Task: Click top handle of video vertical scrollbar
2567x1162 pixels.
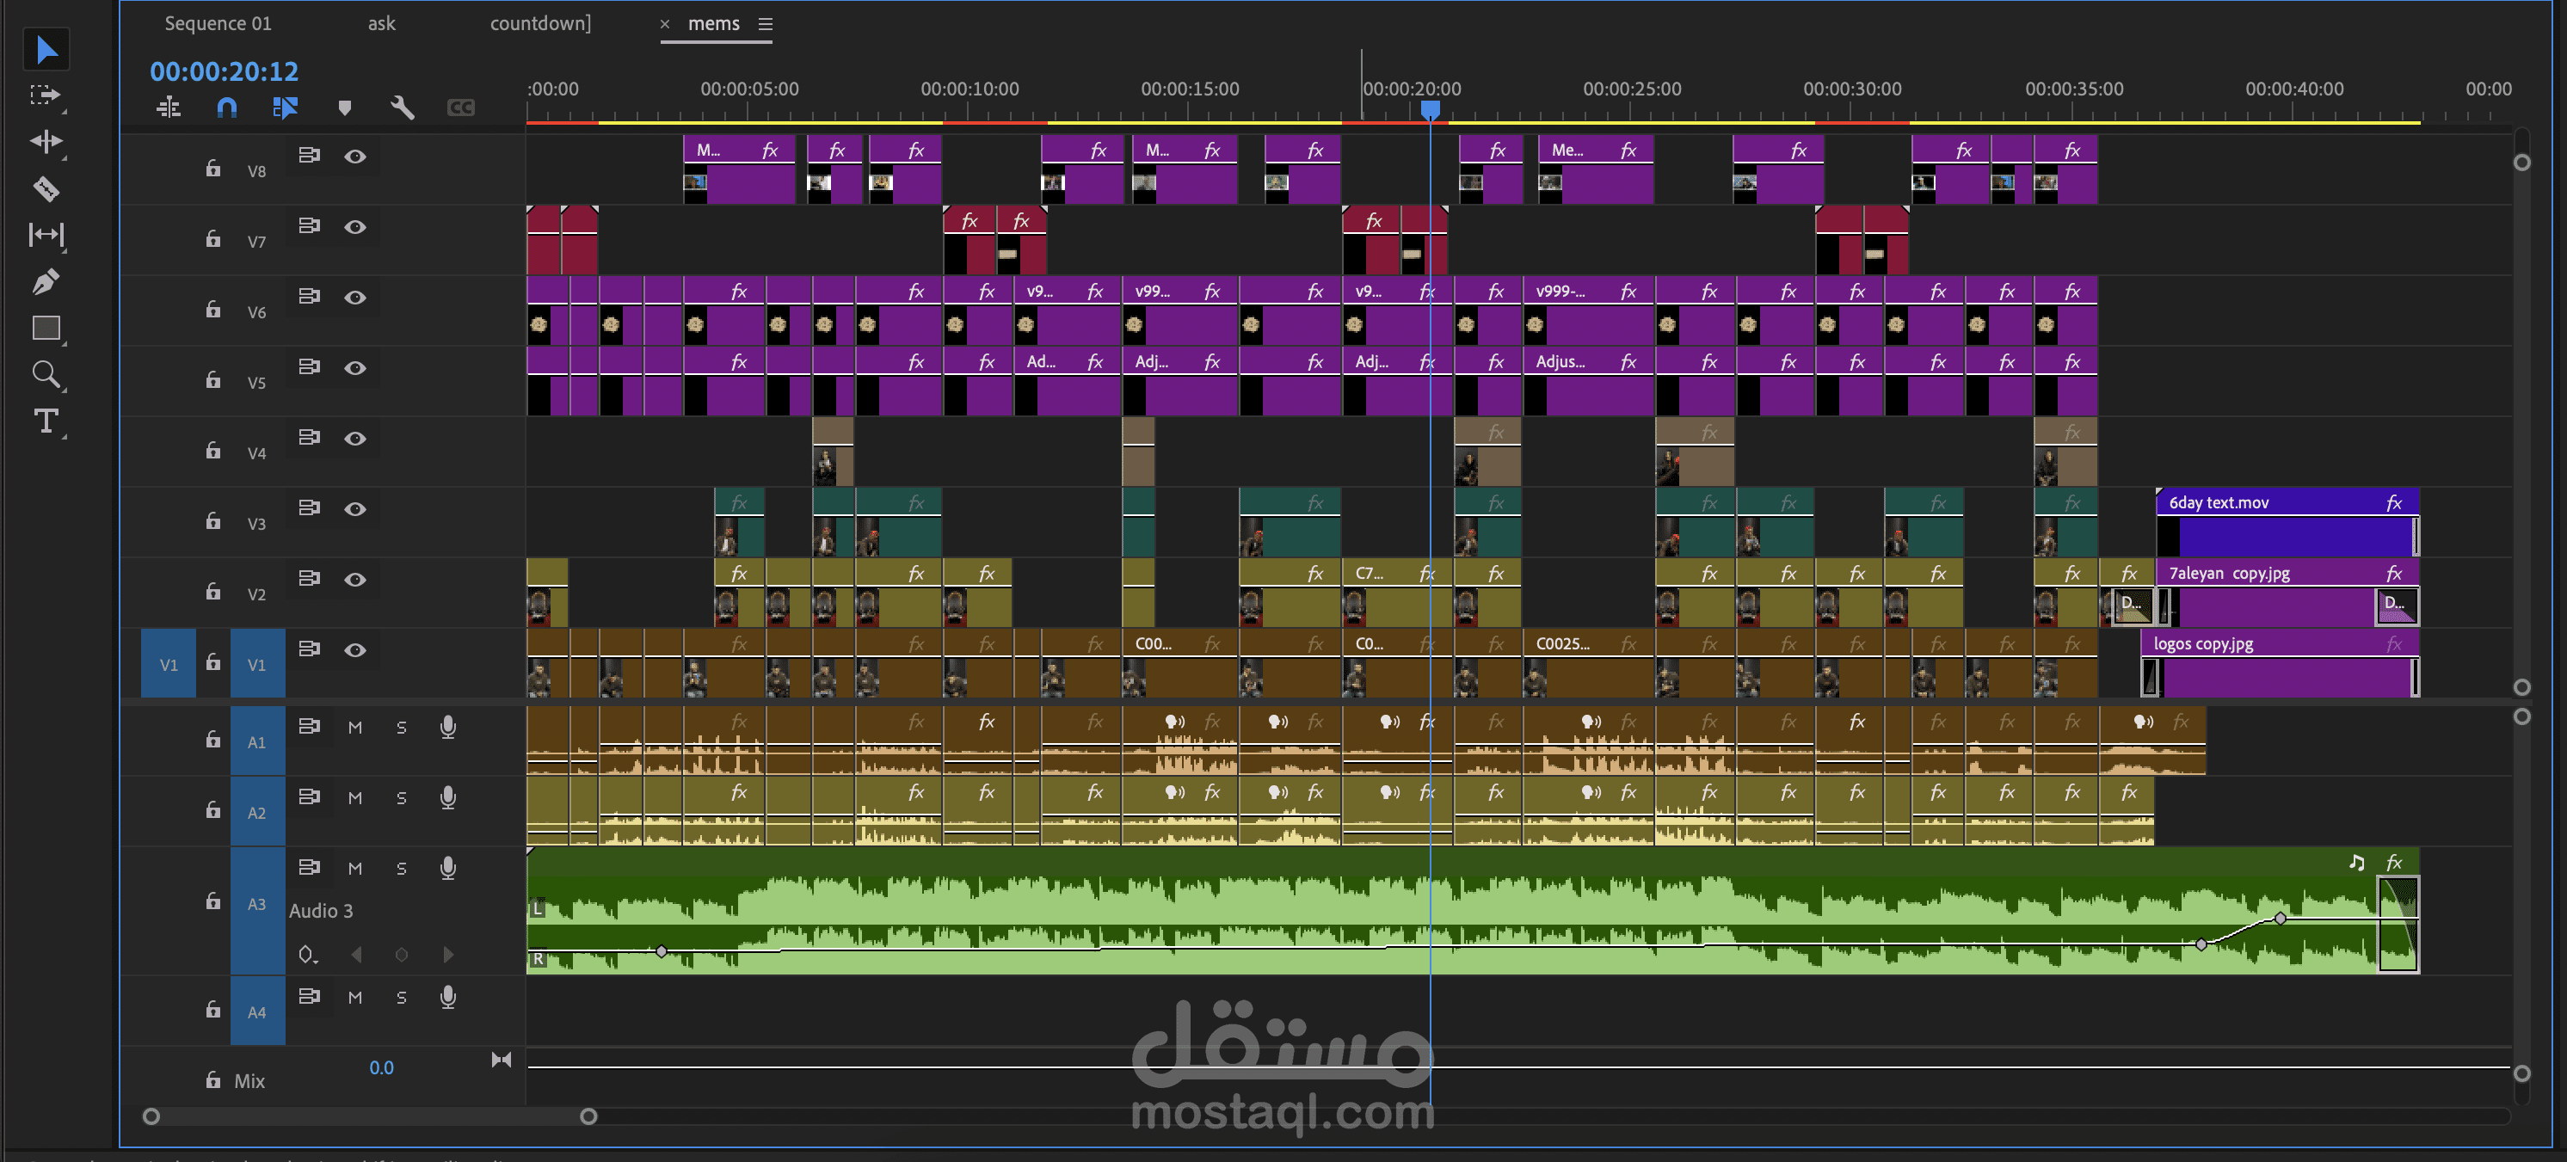Action: 2522,163
